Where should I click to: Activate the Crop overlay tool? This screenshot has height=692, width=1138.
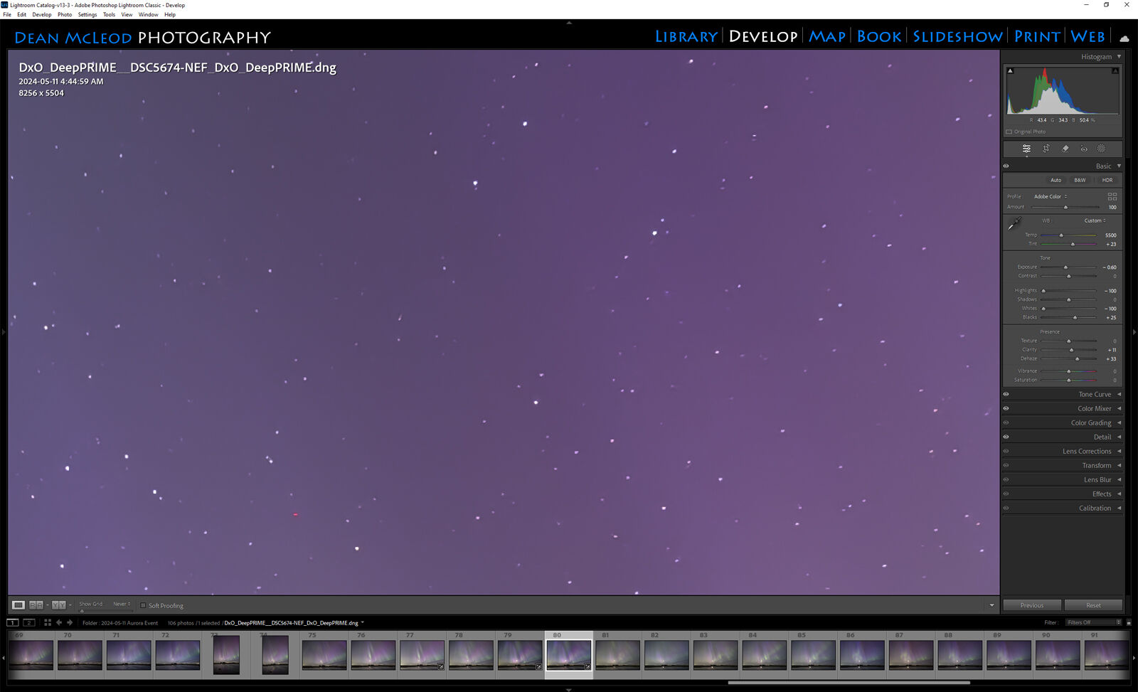1046,149
